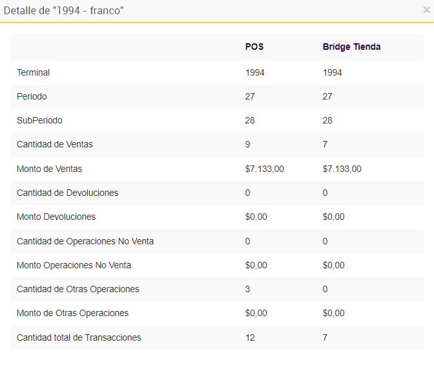Click the Monto de Otras Operaciones label
The width and height of the screenshot is (434, 373).
[72, 313]
